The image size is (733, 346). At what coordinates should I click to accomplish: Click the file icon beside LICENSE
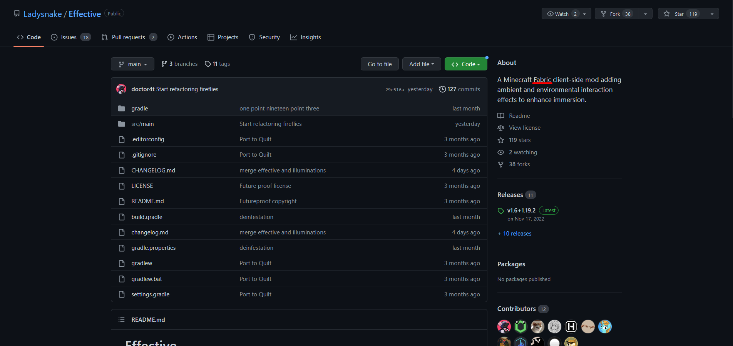click(122, 186)
